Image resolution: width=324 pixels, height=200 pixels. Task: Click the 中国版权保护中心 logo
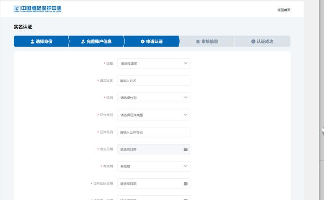point(37,9)
